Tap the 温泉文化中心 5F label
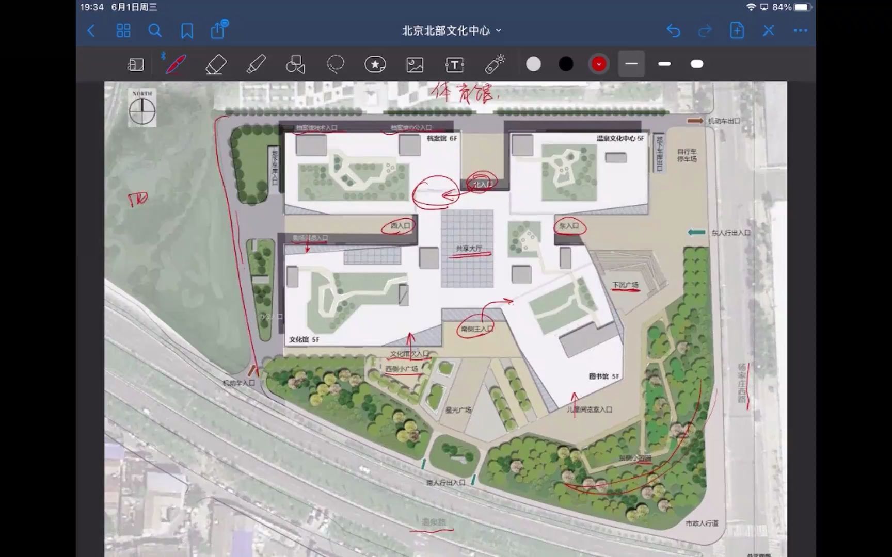The width and height of the screenshot is (892, 557). (620, 138)
